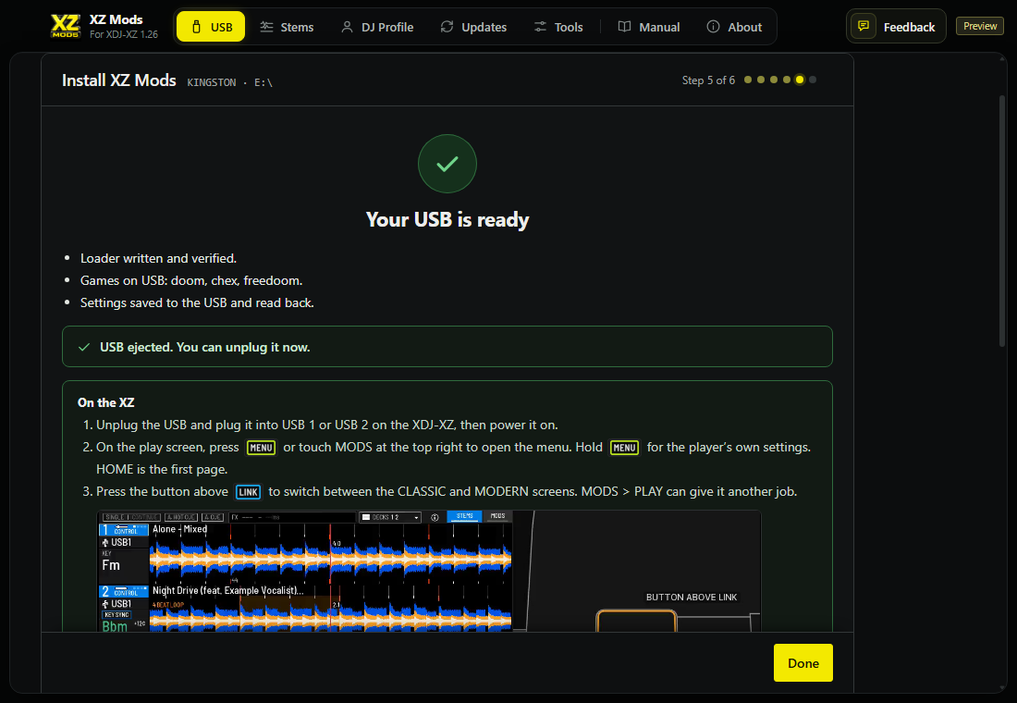Open DECKS 1 2 dropdown in preview
The image size is (1017, 703).
point(390,517)
